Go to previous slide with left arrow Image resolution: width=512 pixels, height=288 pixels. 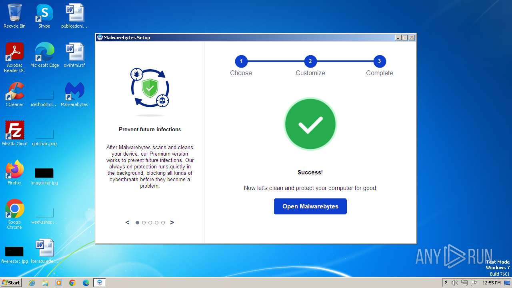pos(127,222)
